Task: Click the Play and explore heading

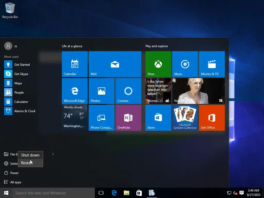Action: click(x=156, y=46)
